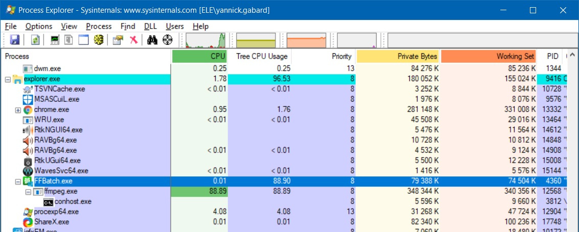The width and height of the screenshot is (579, 232).
Task: Open the View menu
Action: click(x=69, y=26)
